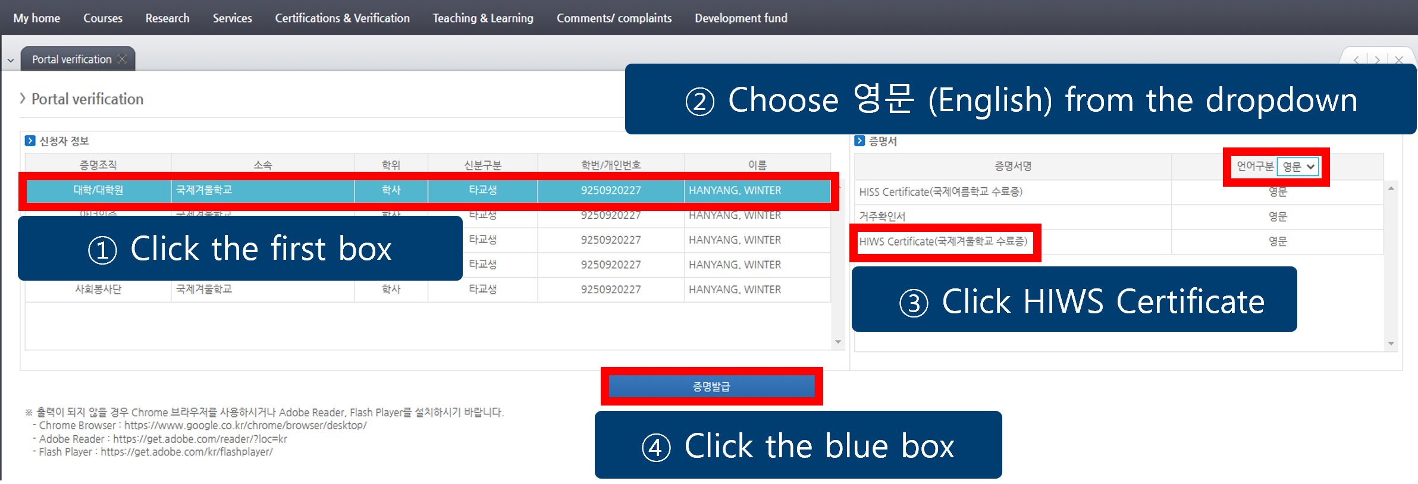Click the close-all-tabs X icon at top right

click(1399, 60)
